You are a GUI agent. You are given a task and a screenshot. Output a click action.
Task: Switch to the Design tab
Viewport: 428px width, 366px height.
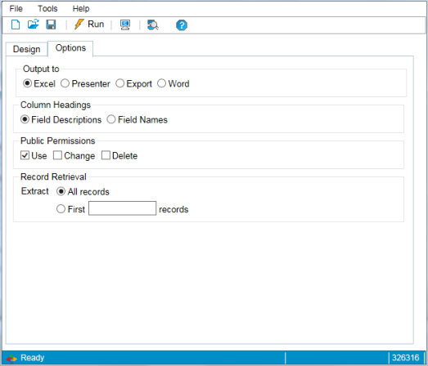pos(27,49)
